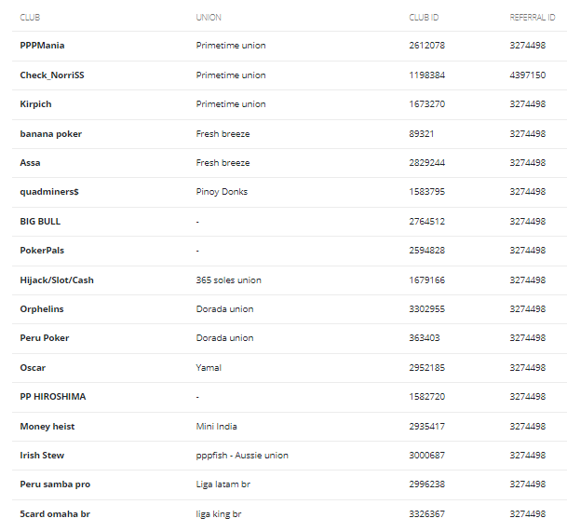
Task: Open the PPPMania club entry
Action: coord(42,46)
